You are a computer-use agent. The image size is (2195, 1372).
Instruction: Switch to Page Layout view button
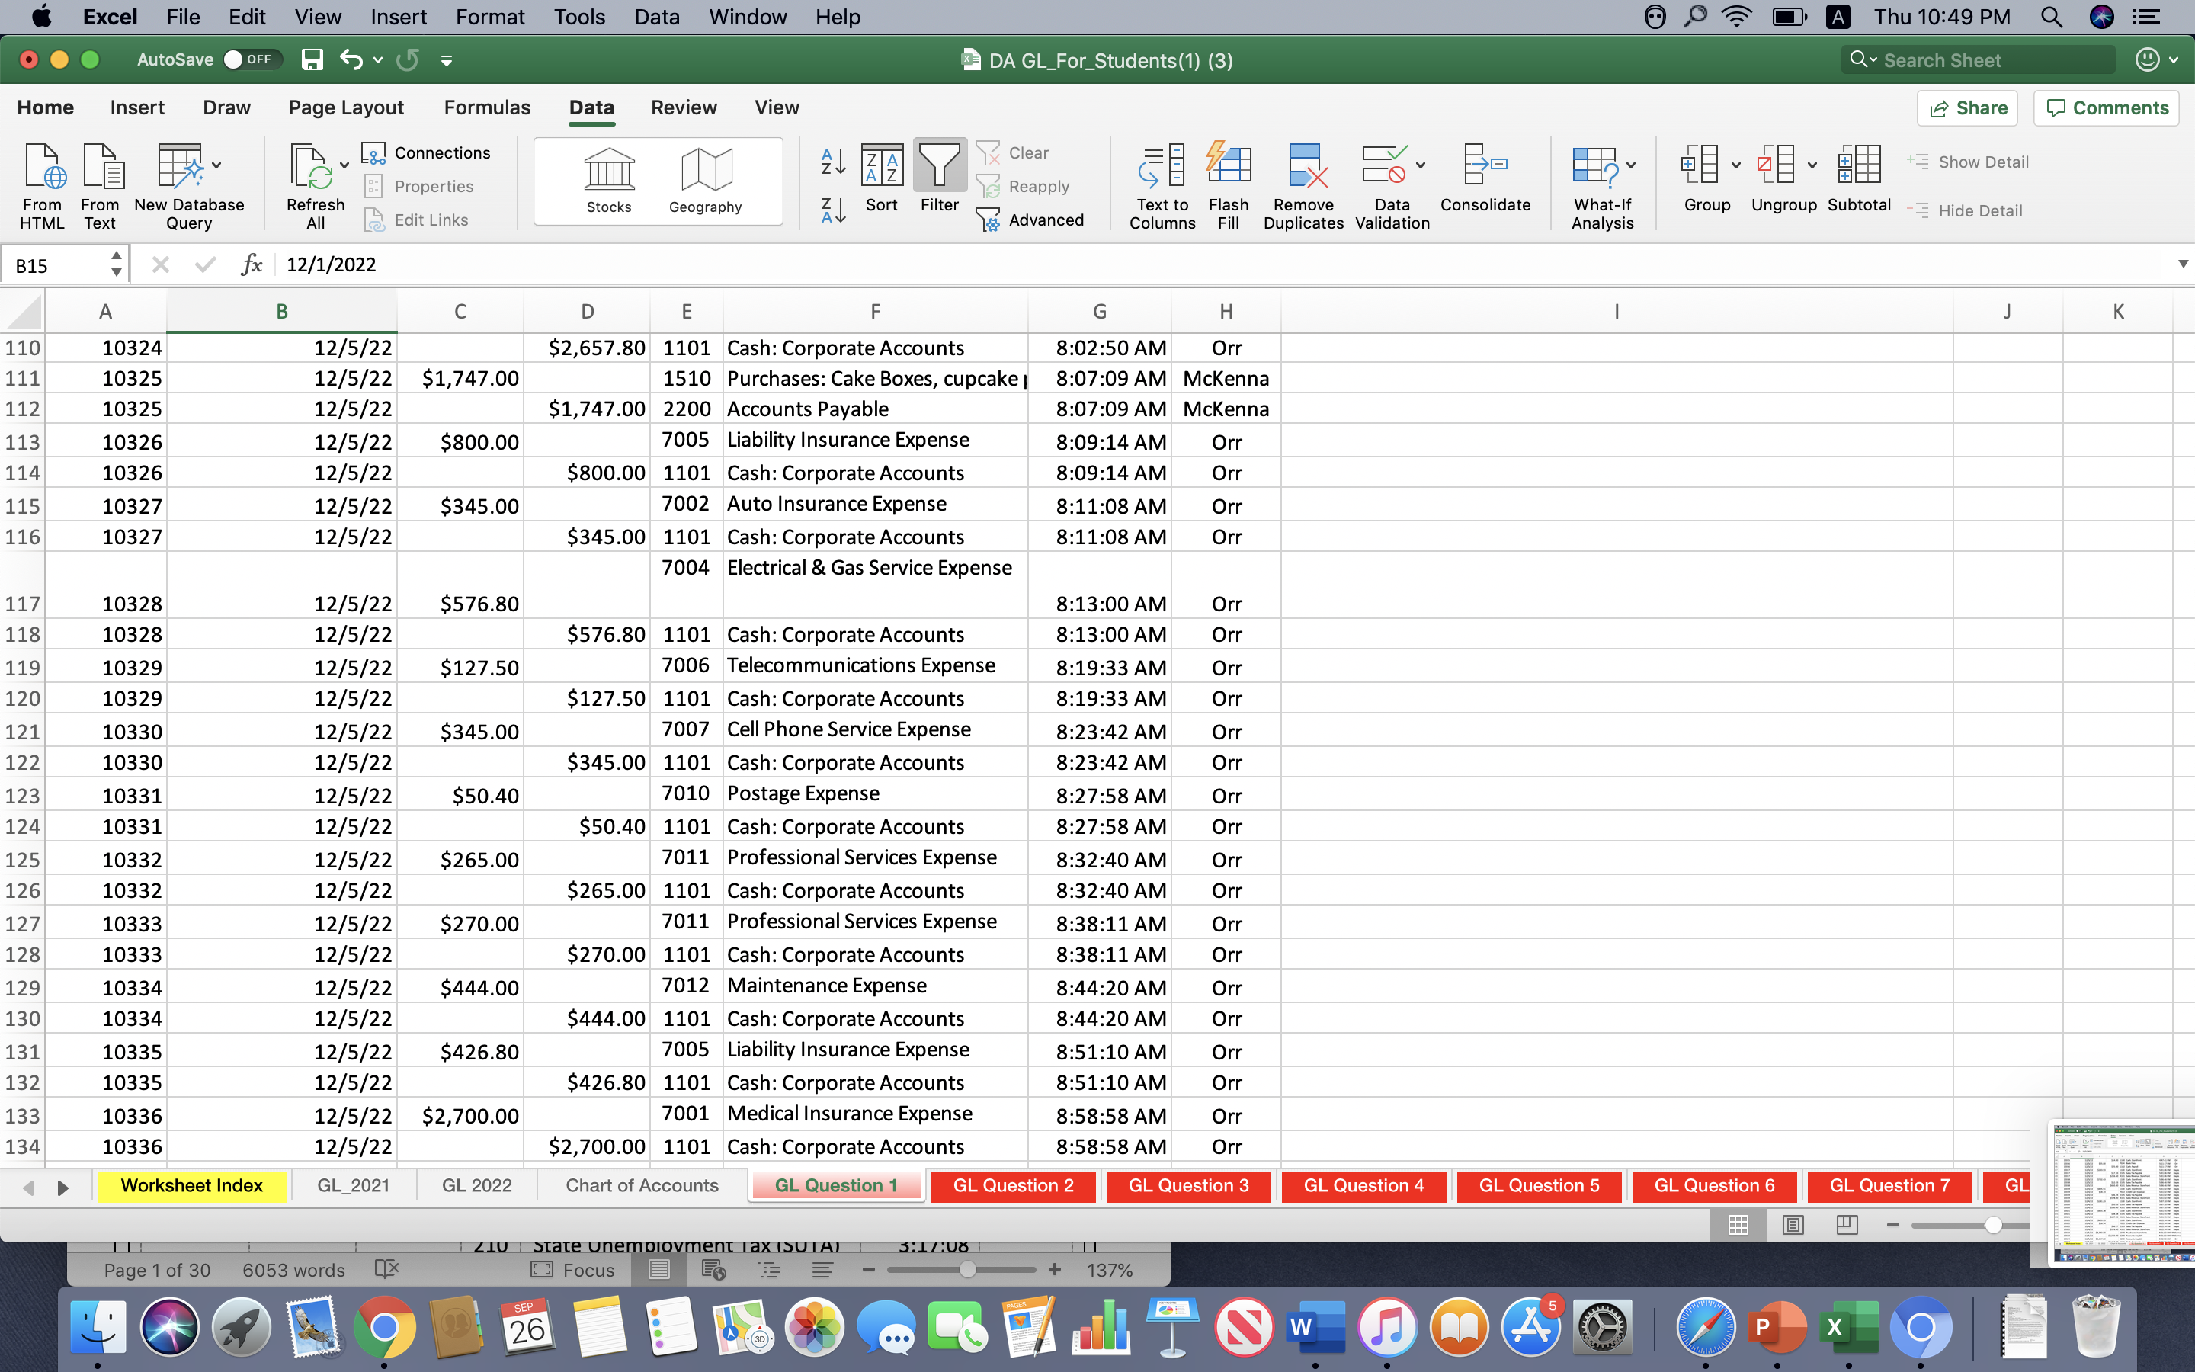pos(1793,1225)
